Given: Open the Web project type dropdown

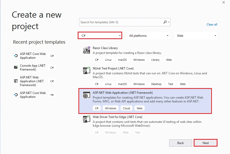Looking at the screenshot, I should [x=196, y=35].
